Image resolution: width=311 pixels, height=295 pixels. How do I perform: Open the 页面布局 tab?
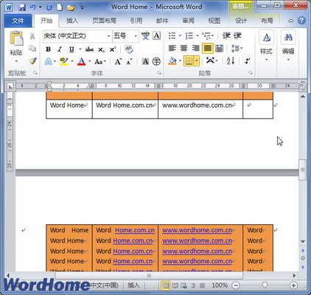(105, 21)
